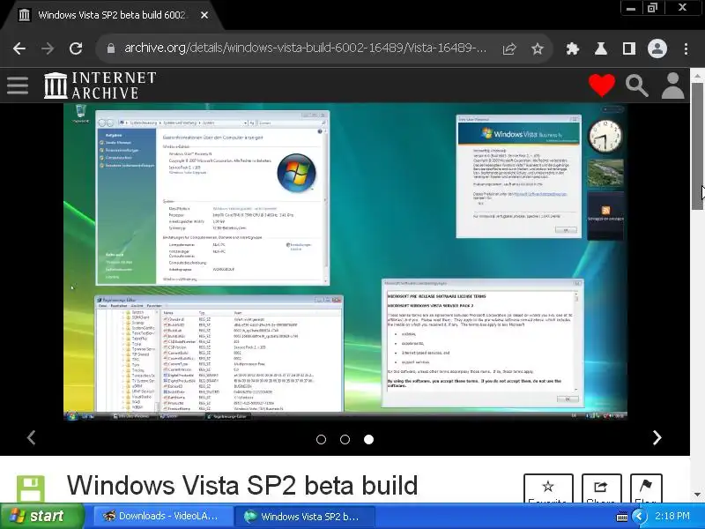Go to Internet Archive home logo
Screen dimensions: 705x529
coord(100,85)
